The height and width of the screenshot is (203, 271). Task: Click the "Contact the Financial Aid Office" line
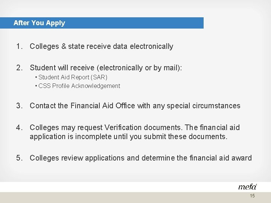135,106
